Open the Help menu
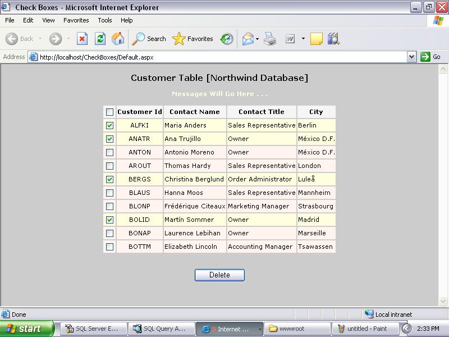This screenshot has height=337, width=449. tap(127, 20)
